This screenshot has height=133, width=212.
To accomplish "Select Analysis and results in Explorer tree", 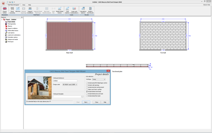I will 13,39.
